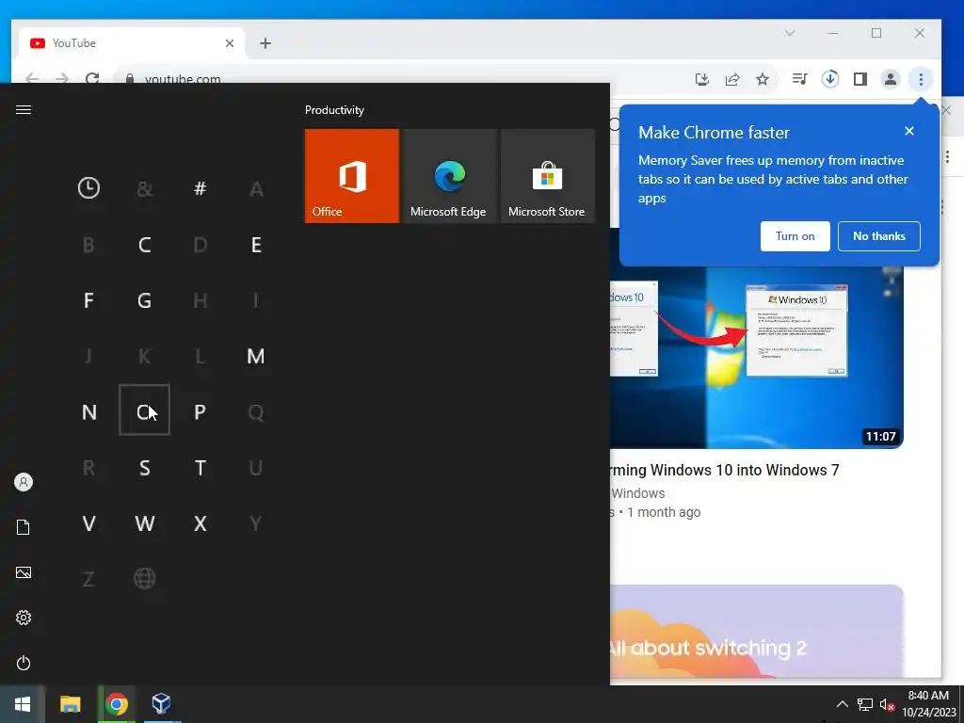The width and height of the screenshot is (964, 723).
Task: Decline Memory Saver with No thanks
Action: [879, 236]
